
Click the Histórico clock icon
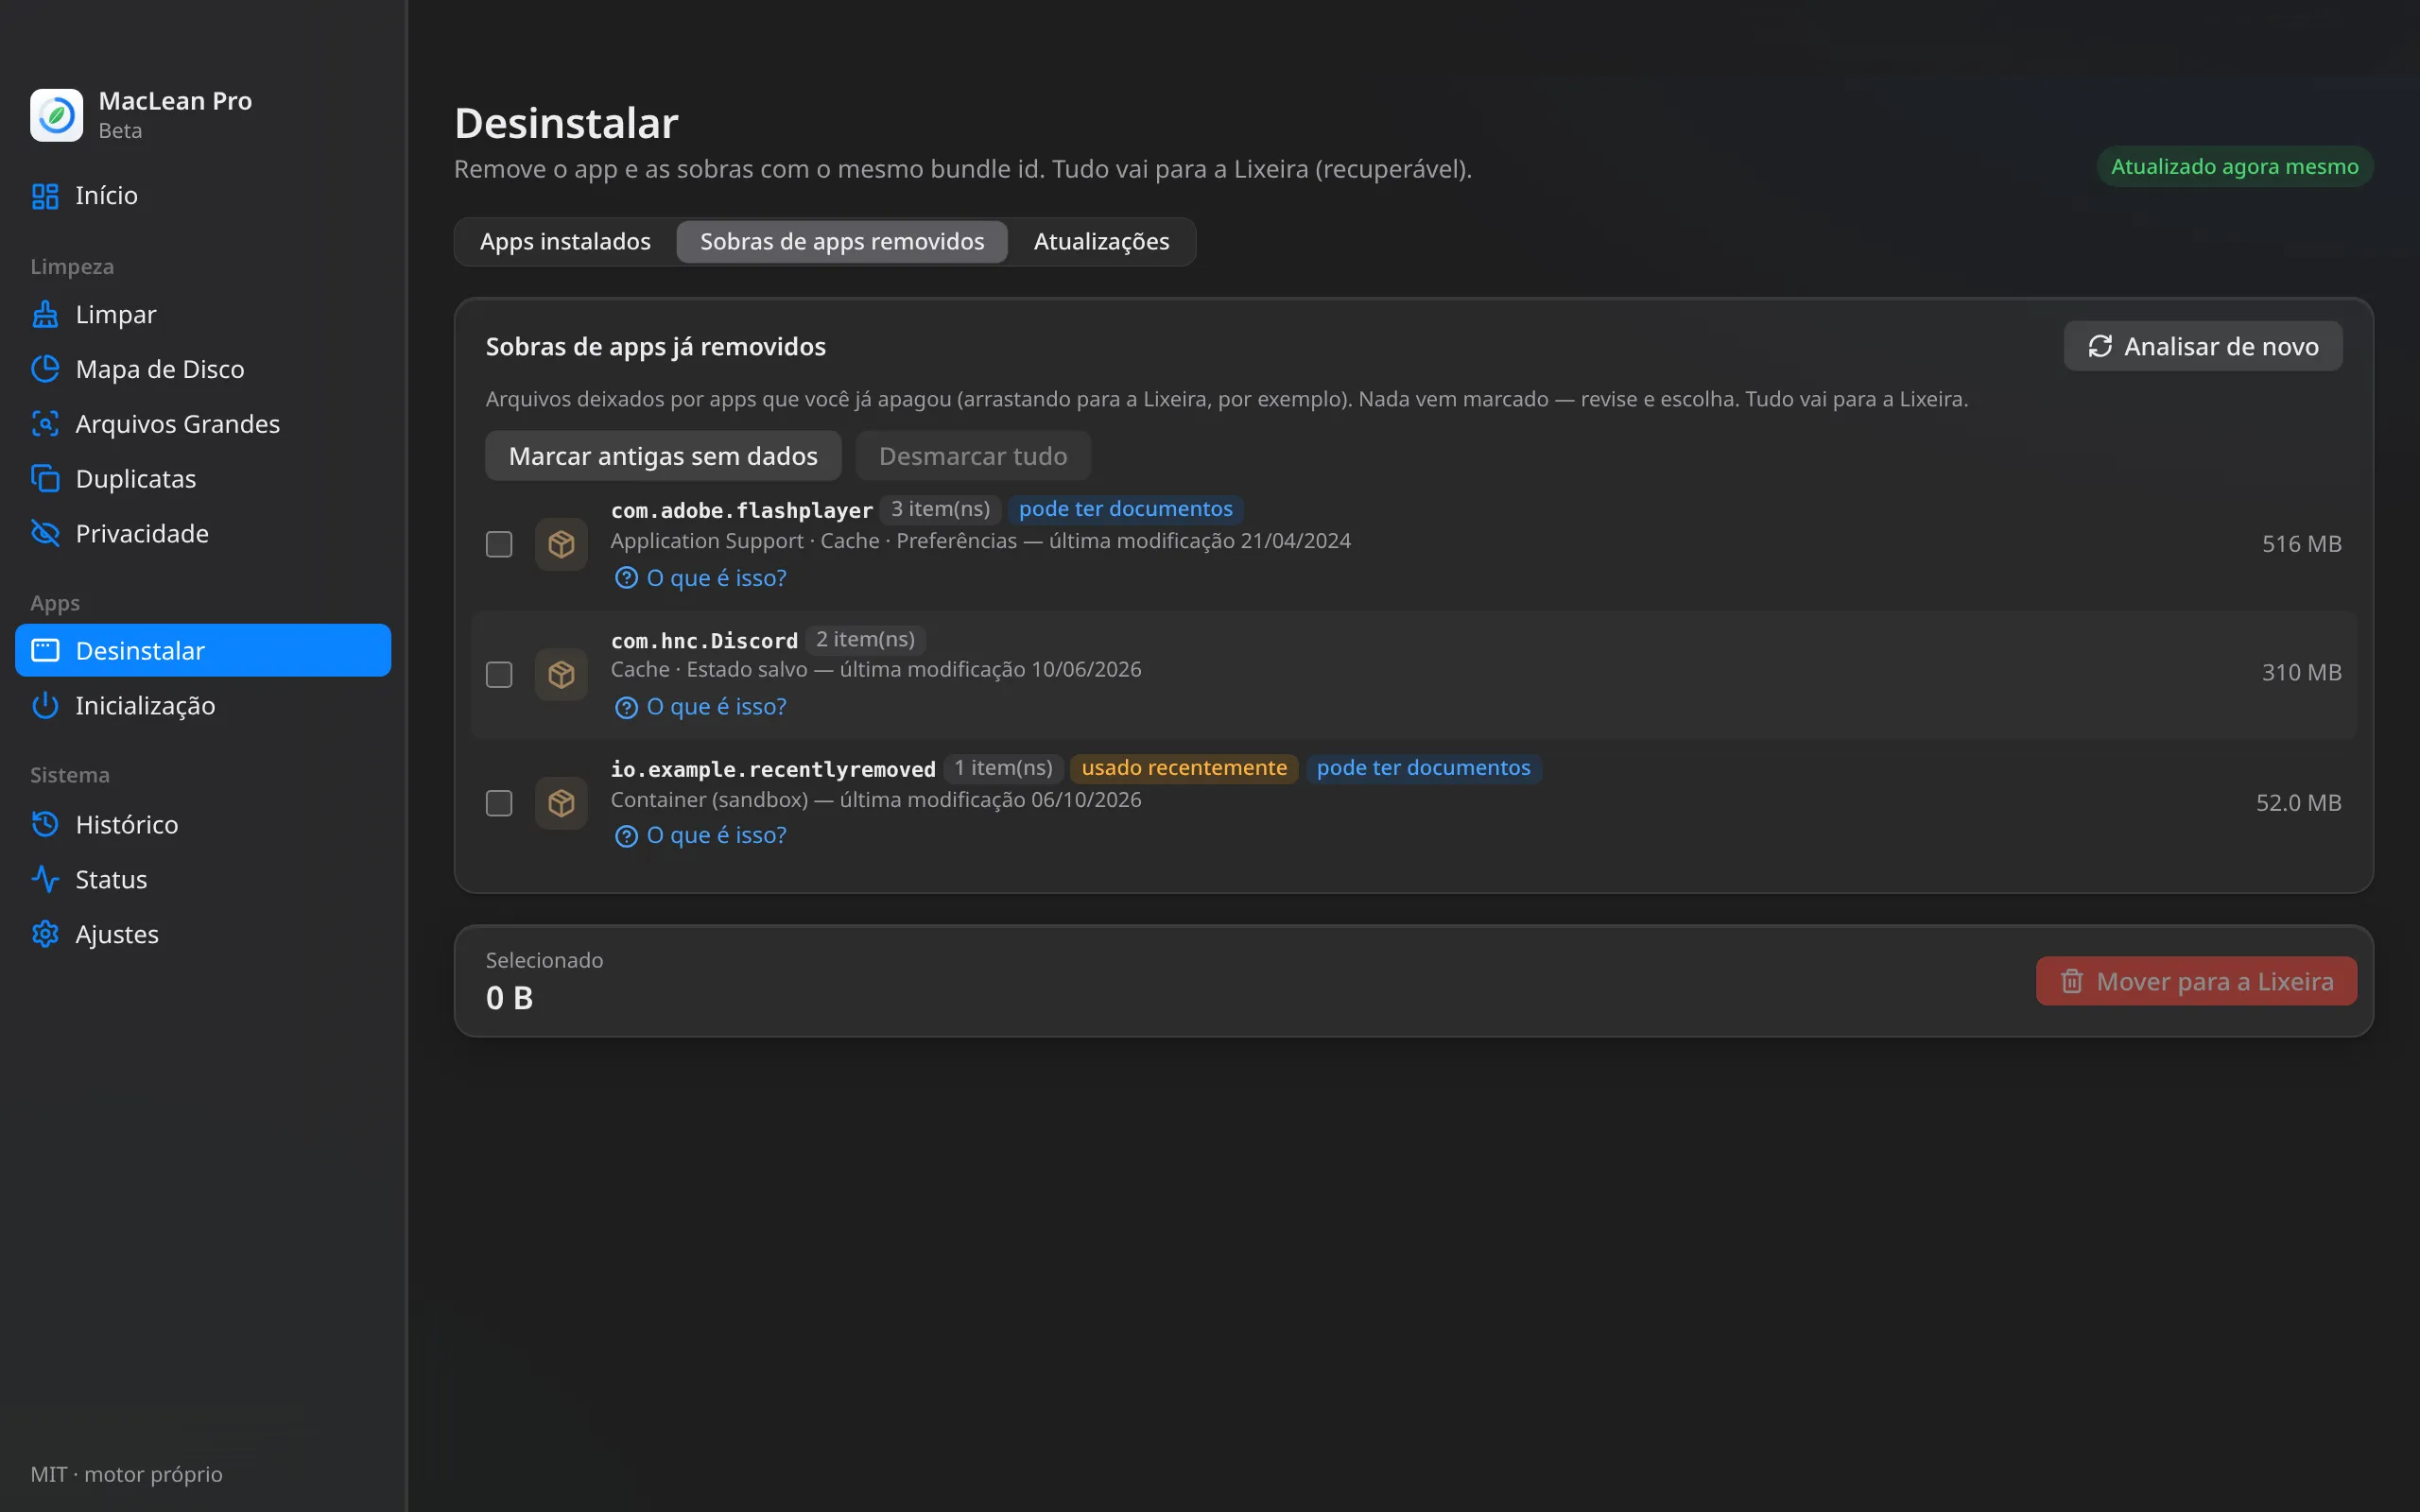pos(45,824)
